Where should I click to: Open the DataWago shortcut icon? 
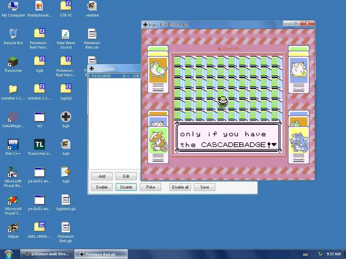(13, 120)
